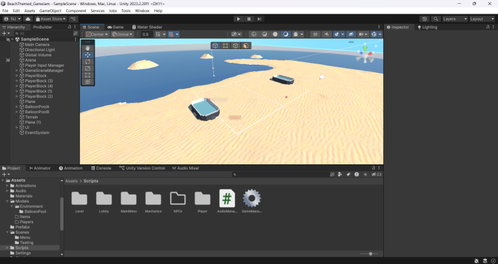Toggle scene visibility for Arena object
498x264 pixels.
click(x=8, y=60)
